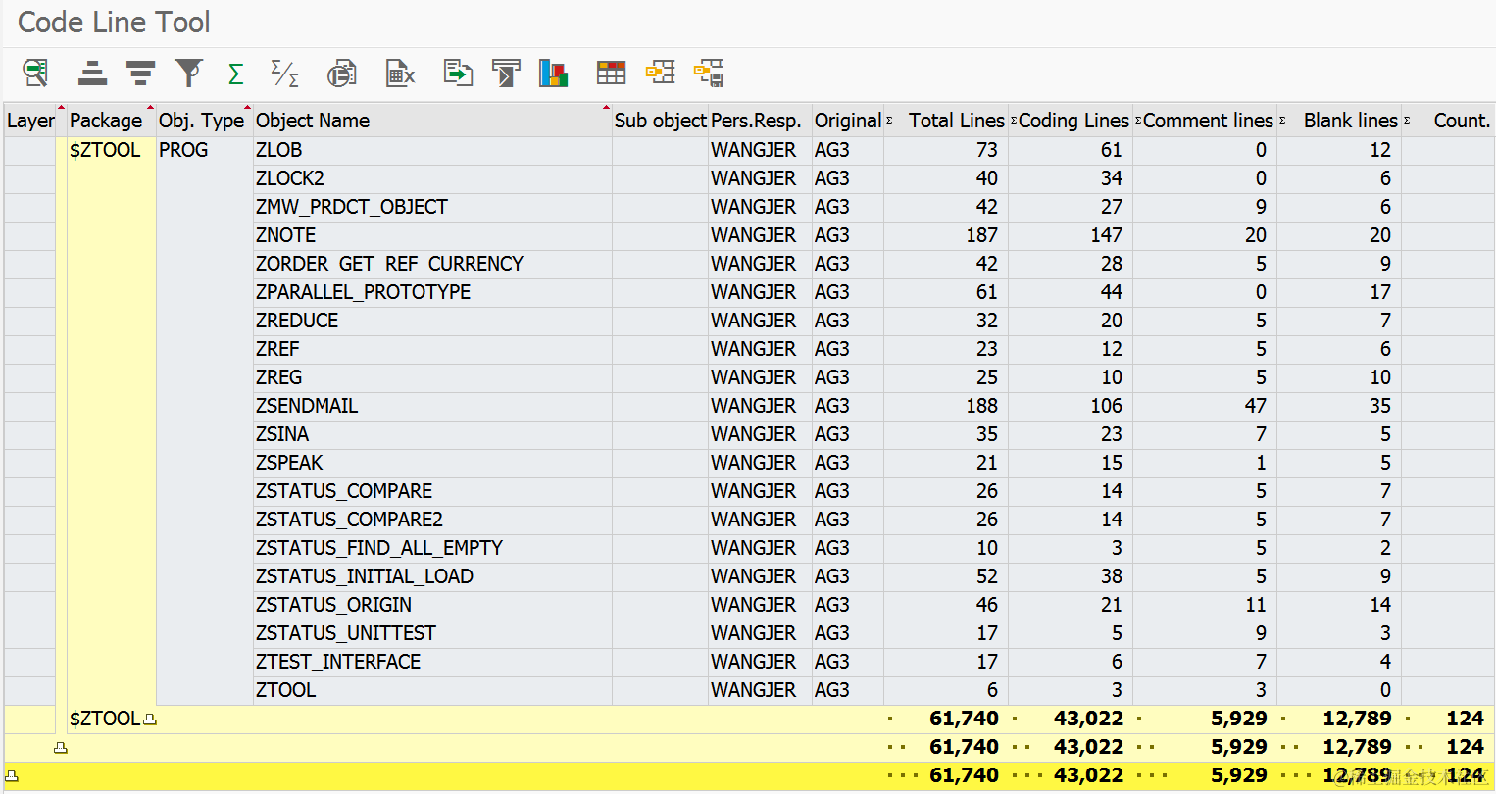Select ZPARALLEL_PROTOTYPE program name

363,292
